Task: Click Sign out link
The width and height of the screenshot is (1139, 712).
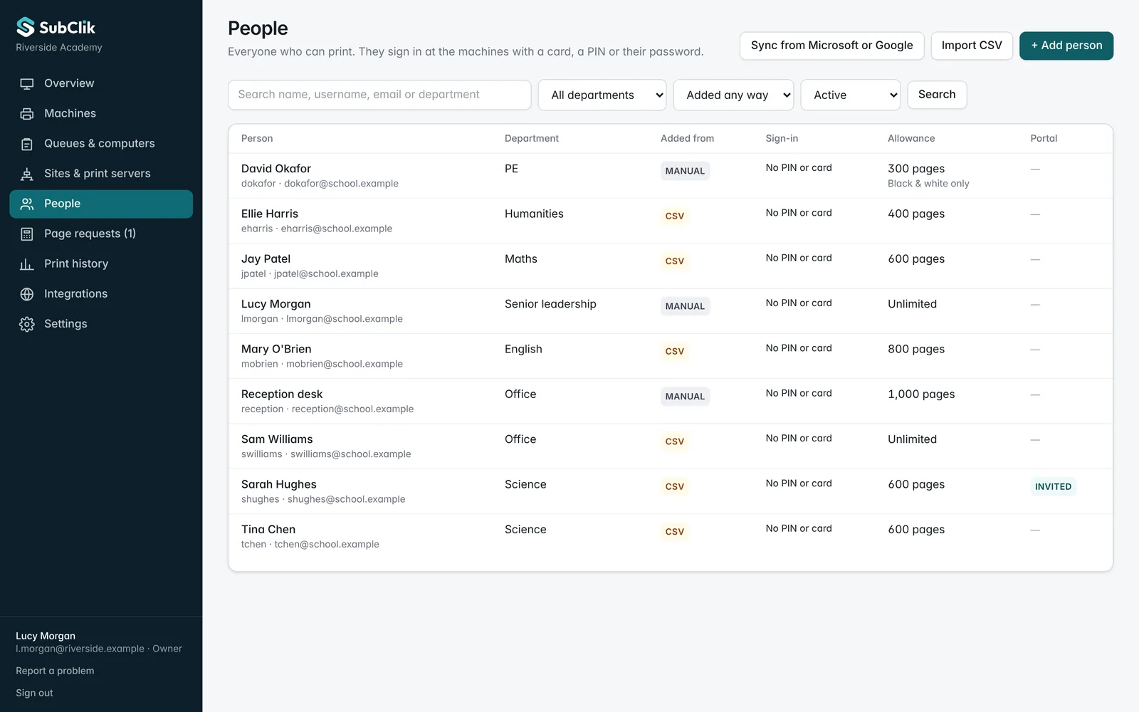Action: click(34, 693)
